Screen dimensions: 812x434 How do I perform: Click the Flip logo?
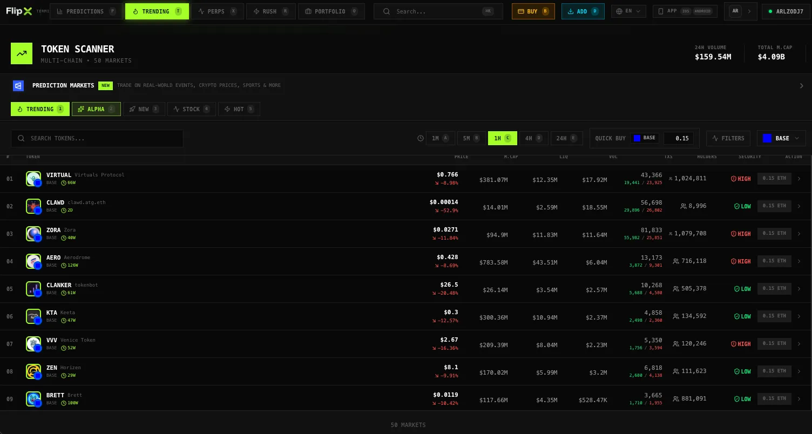pyautogui.click(x=19, y=11)
